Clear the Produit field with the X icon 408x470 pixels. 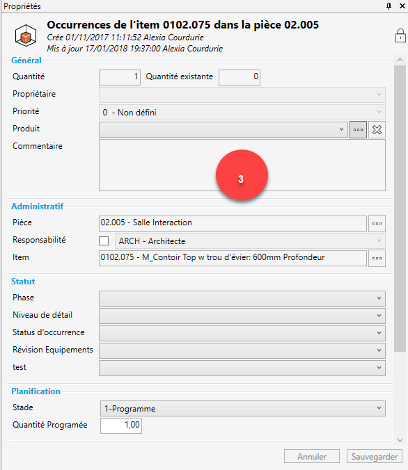click(x=377, y=129)
